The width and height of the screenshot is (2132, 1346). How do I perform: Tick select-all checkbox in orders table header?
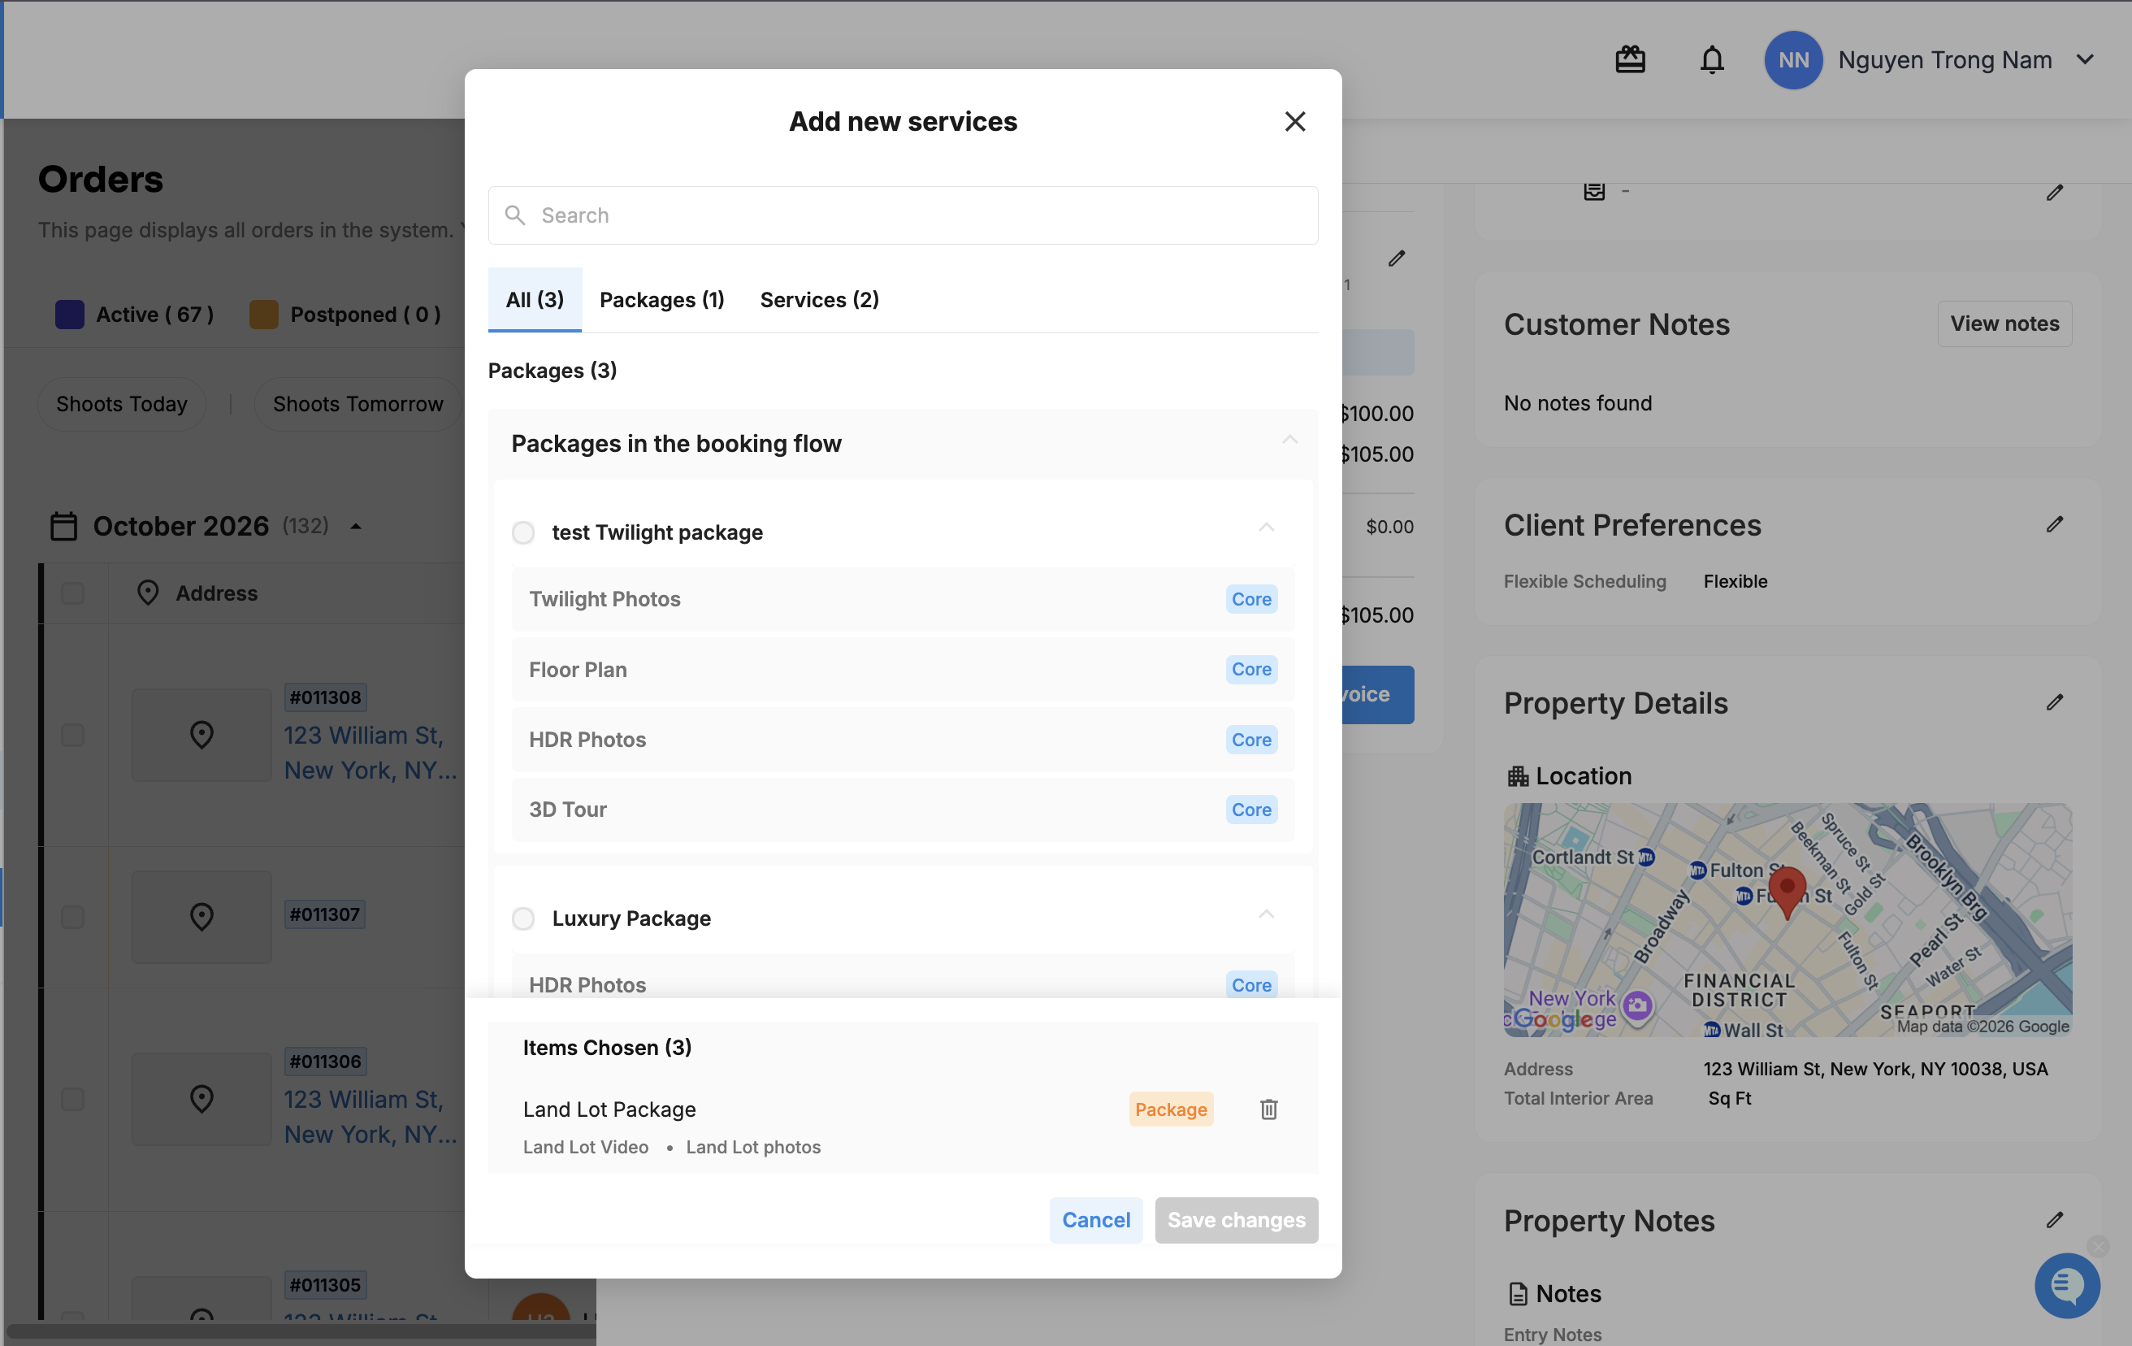72,593
